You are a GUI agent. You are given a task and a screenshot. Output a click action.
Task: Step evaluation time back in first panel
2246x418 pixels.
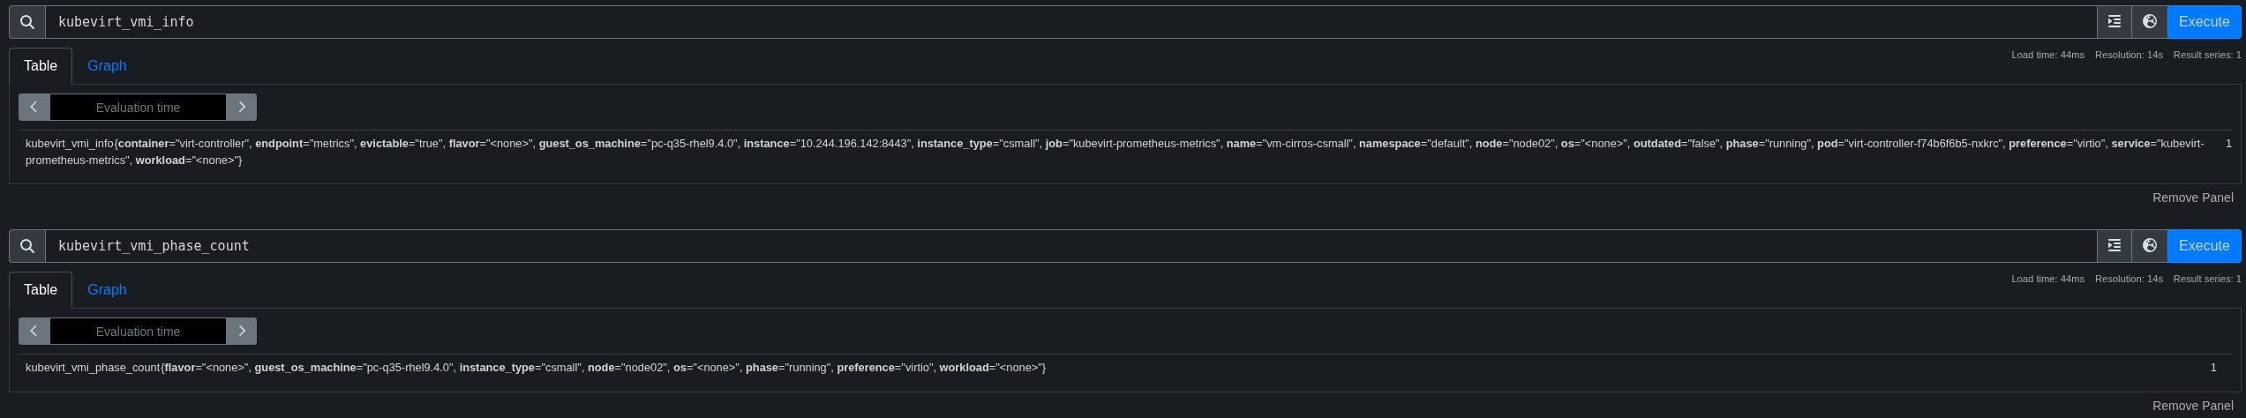pyautogui.click(x=34, y=108)
